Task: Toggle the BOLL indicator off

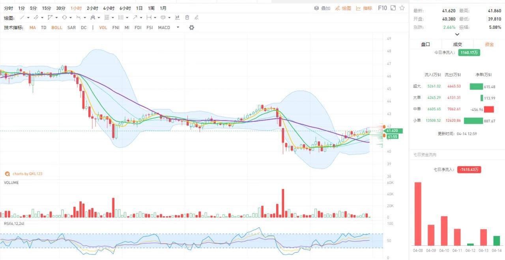Action: 57,28
